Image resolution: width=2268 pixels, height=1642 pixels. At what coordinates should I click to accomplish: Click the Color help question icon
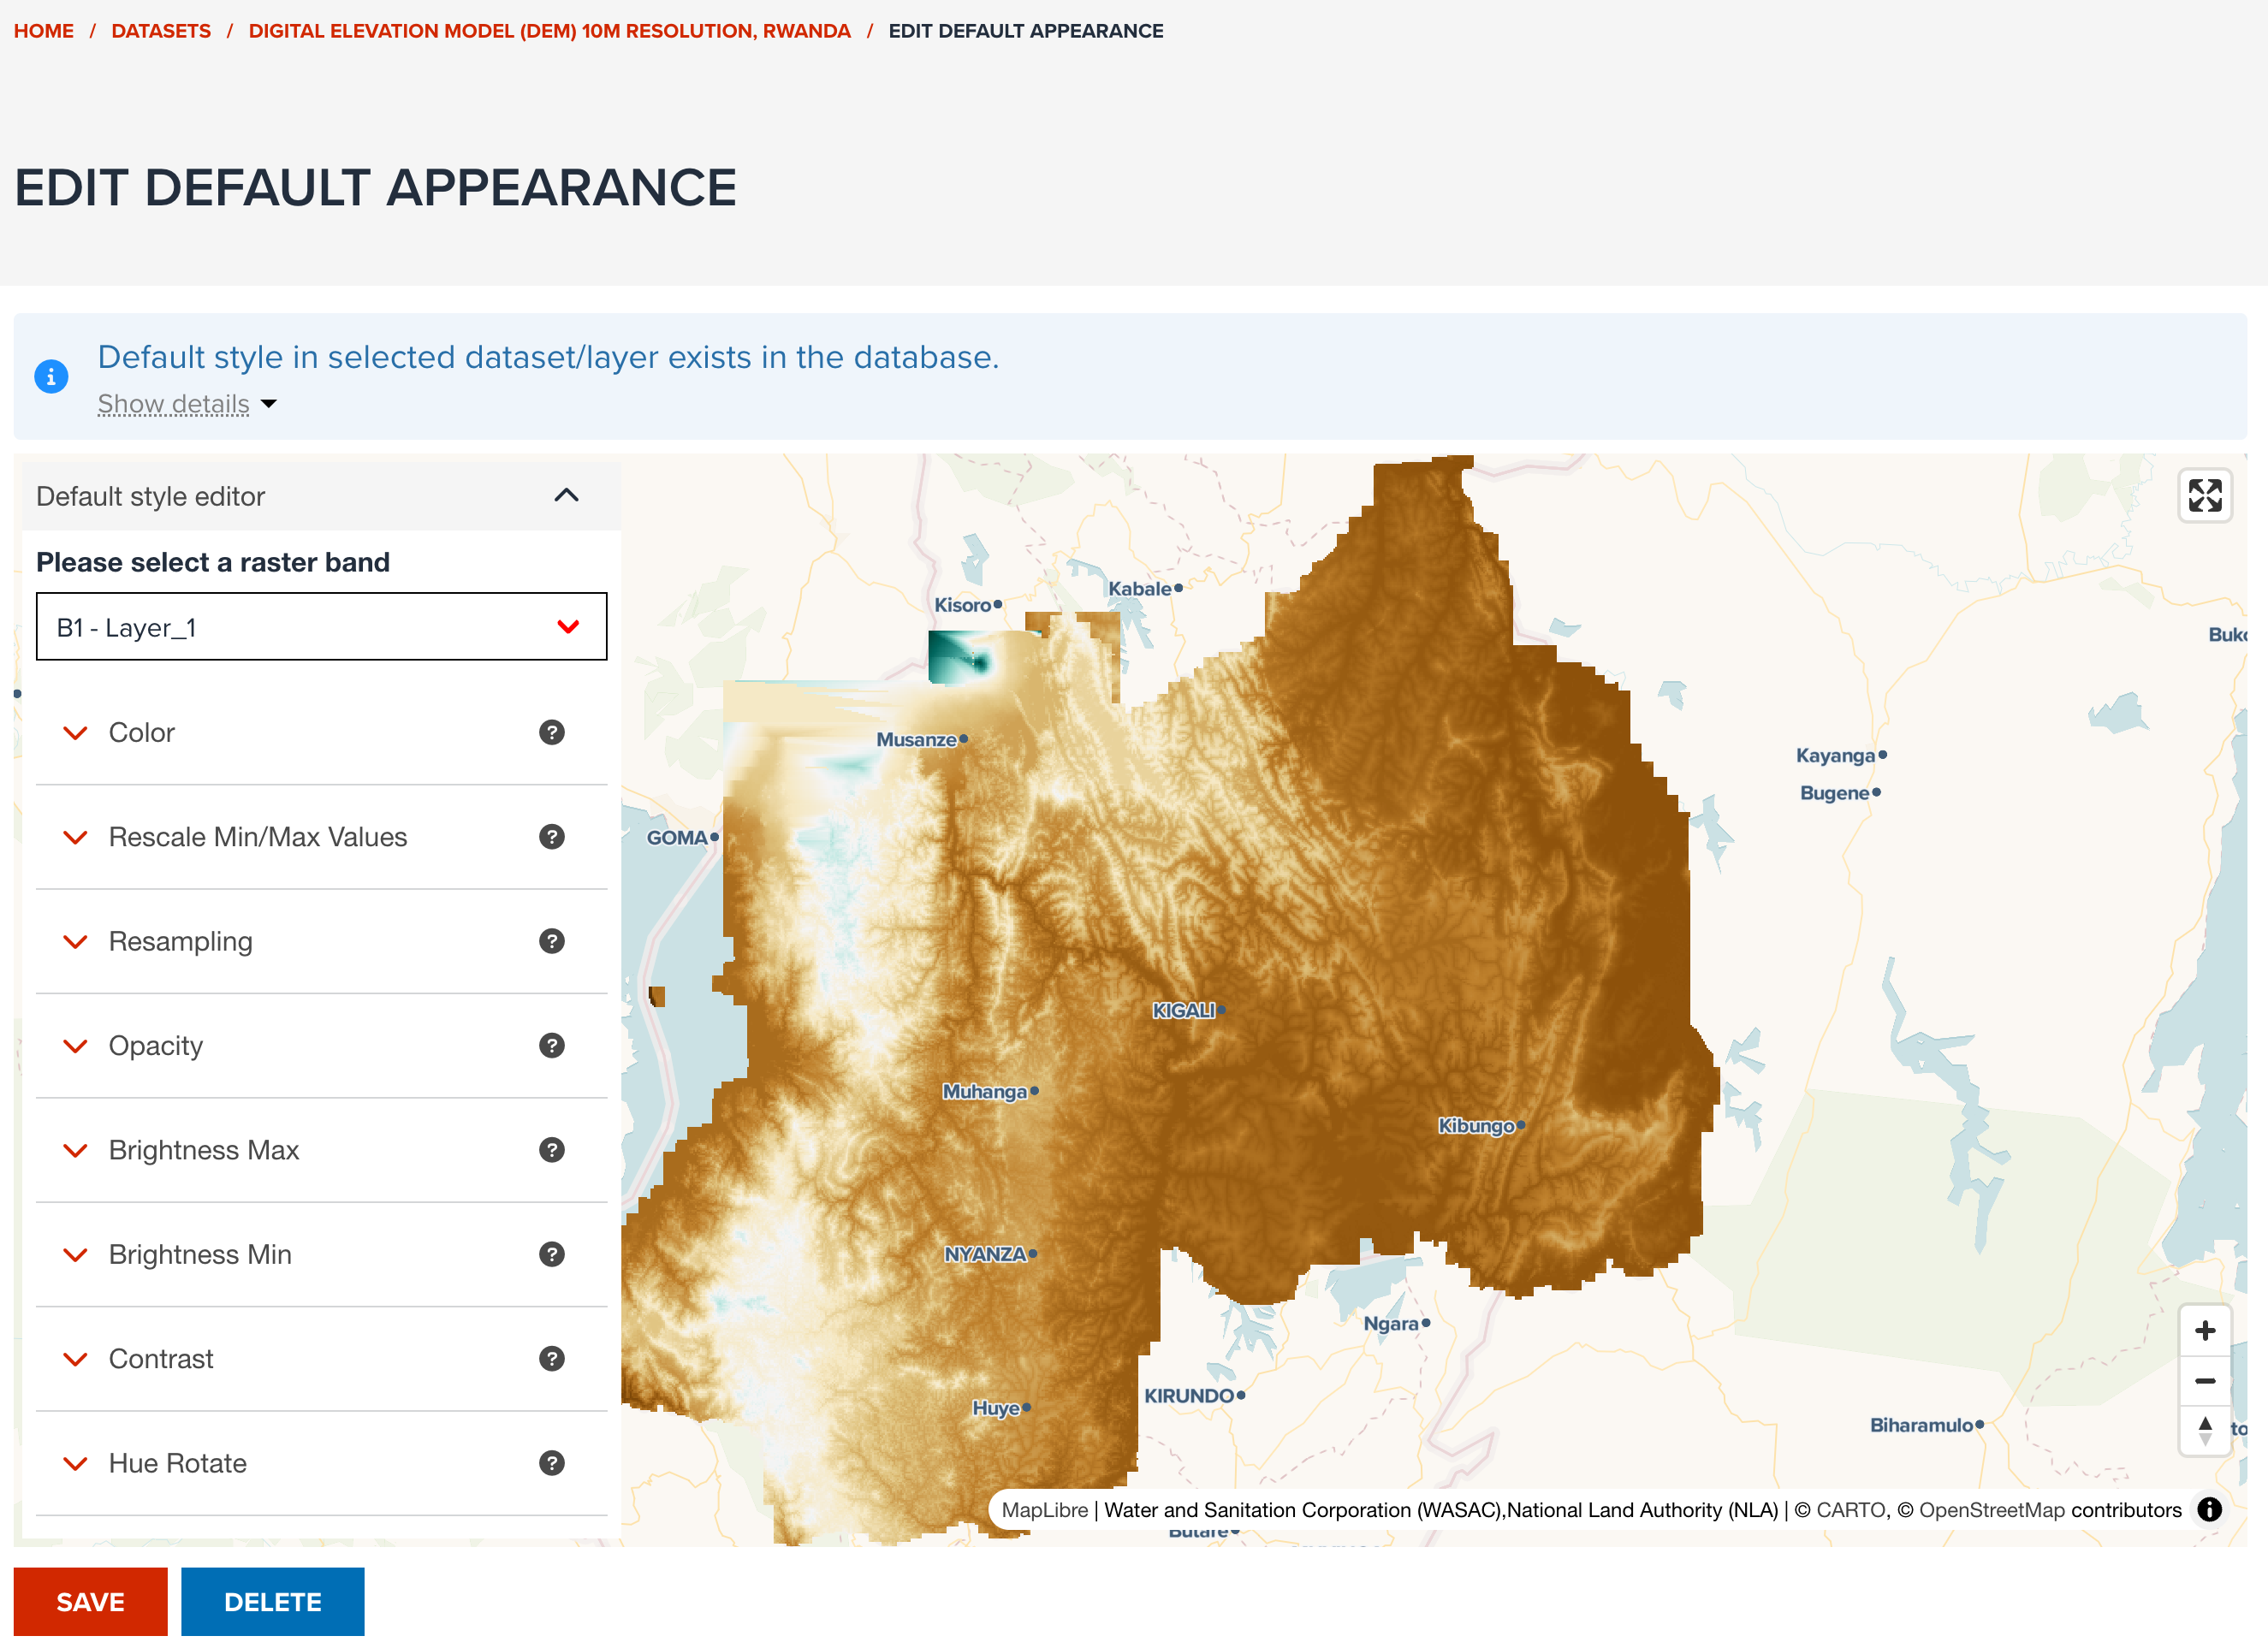coord(551,732)
